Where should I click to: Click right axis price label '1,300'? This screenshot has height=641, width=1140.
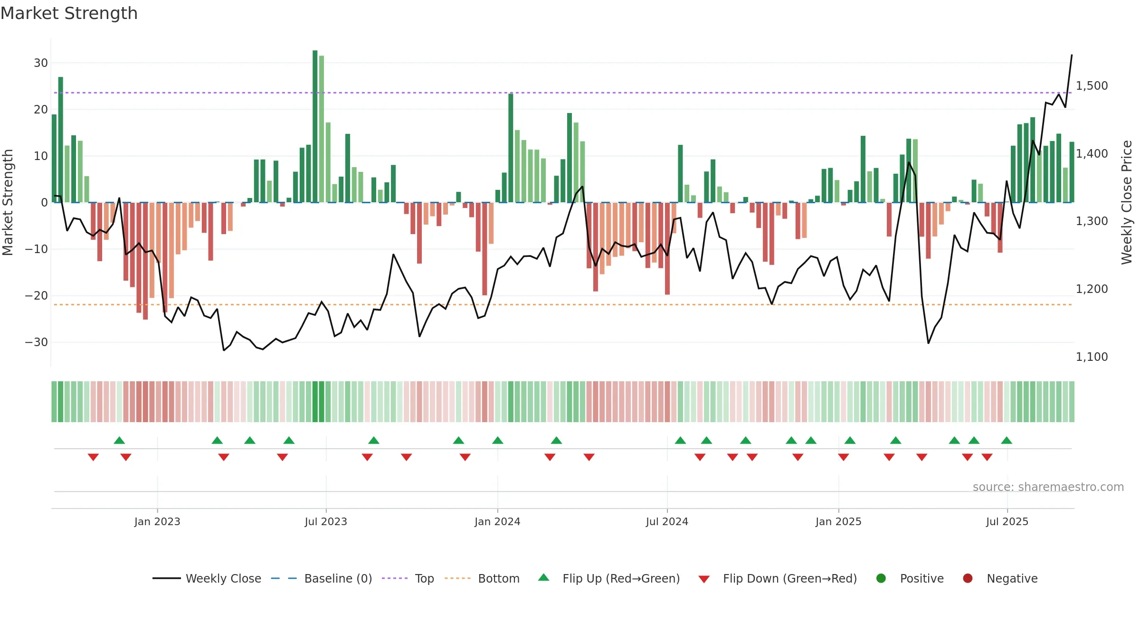click(1092, 221)
